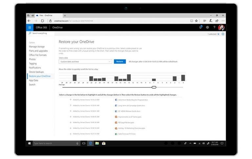Open the notifications bell in the header
Screen dimensions: 252x159
pos(200,27)
